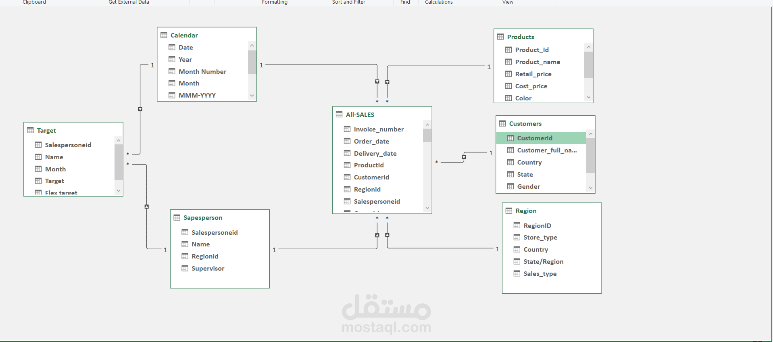The width and height of the screenshot is (773, 342).
Task: Click the column icon next to Supervisor
Action: [x=185, y=268]
